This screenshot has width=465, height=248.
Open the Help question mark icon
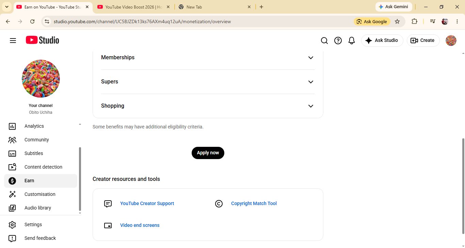(338, 41)
